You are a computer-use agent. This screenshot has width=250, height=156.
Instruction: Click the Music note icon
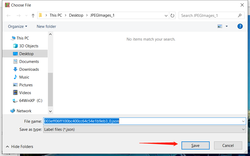click(x=15, y=77)
